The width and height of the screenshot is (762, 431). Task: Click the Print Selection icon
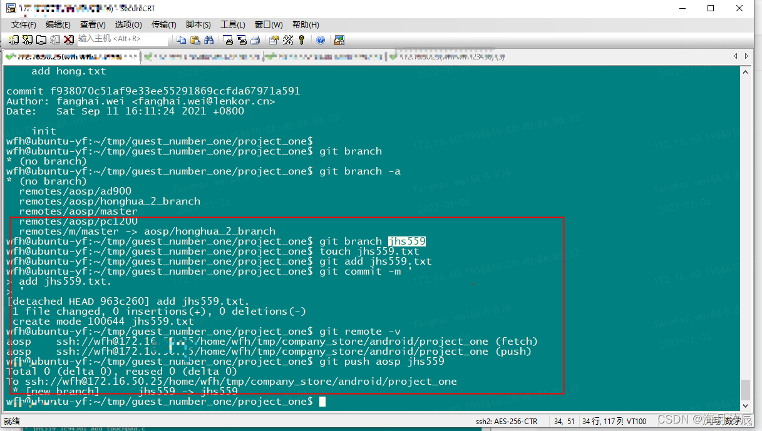[242, 40]
